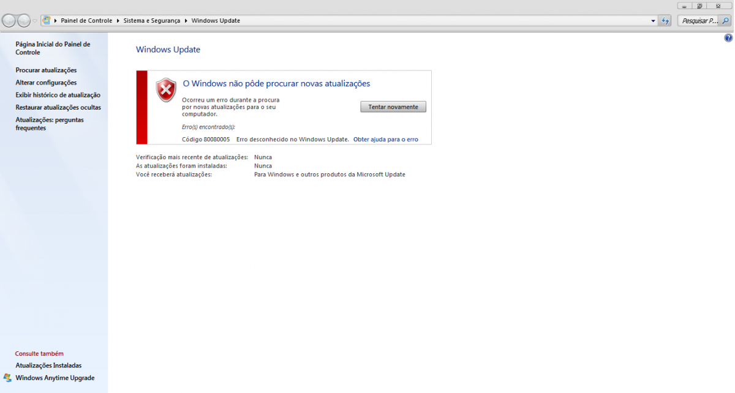Restore down the Windows Update window
This screenshot has width=735, height=393.
[699, 6]
